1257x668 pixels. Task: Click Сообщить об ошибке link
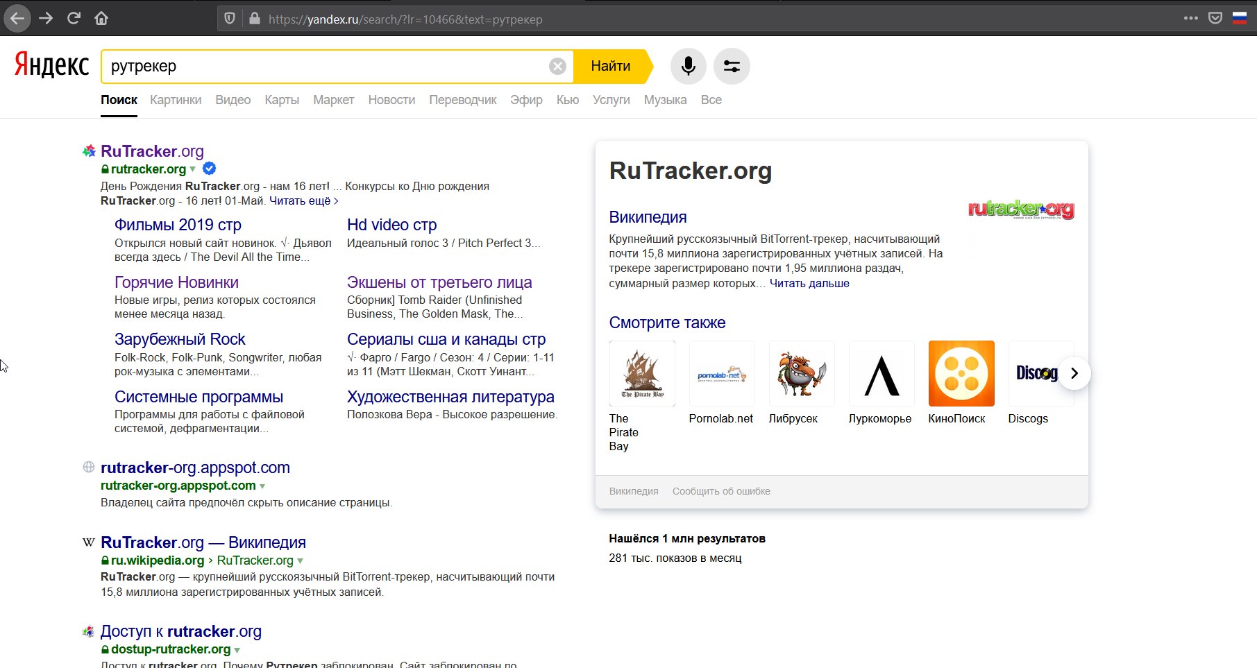pos(721,491)
